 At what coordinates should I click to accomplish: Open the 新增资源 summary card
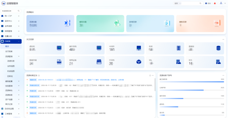tap(150, 23)
